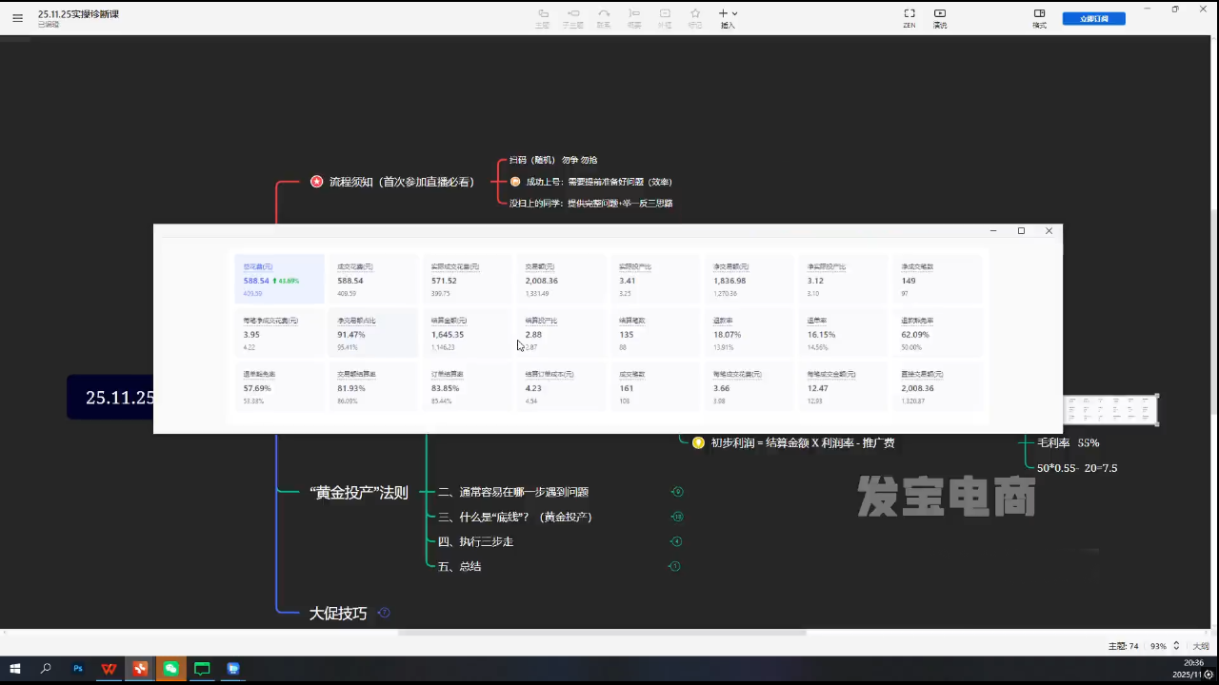Open Photoshop from the taskbar

(x=78, y=669)
